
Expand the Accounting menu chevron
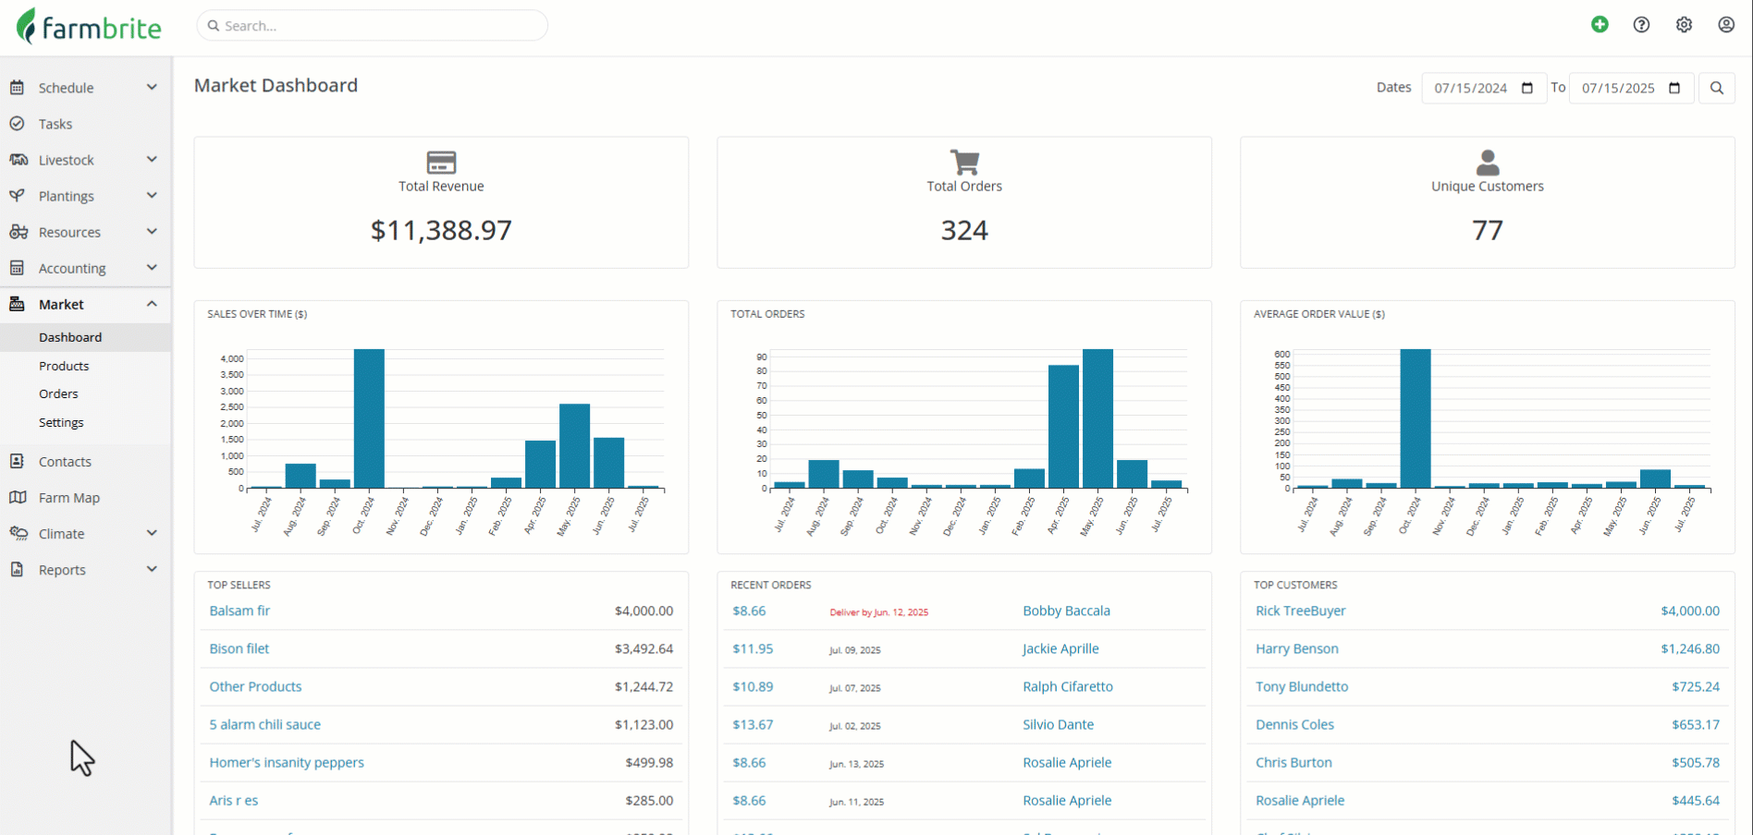tap(152, 267)
